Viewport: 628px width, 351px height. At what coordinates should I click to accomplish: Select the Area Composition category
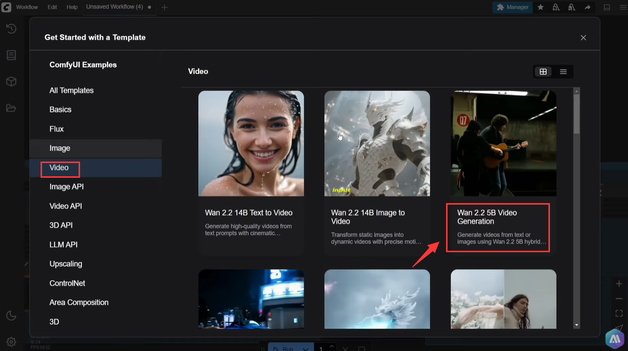(96, 302)
